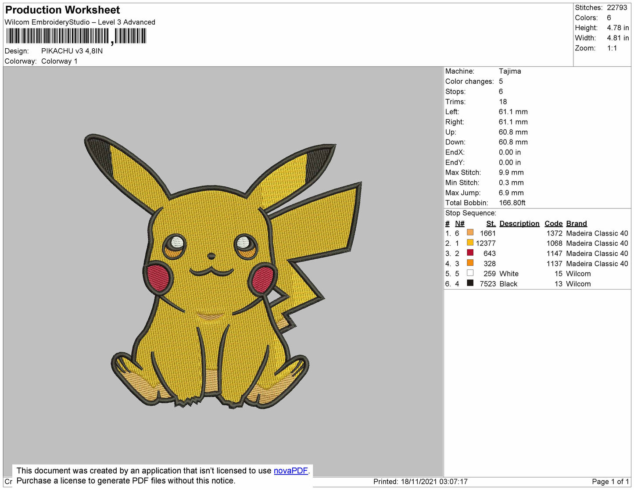Click the 'Description' column header

coord(519,223)
